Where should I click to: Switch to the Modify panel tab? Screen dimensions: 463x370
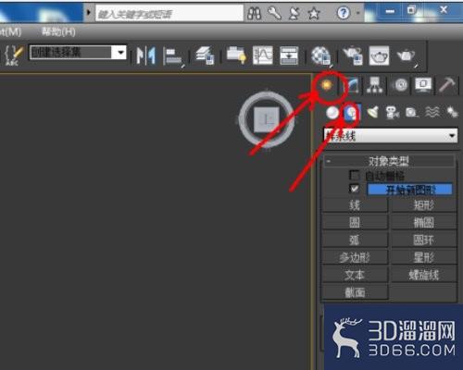click(353, 85)
